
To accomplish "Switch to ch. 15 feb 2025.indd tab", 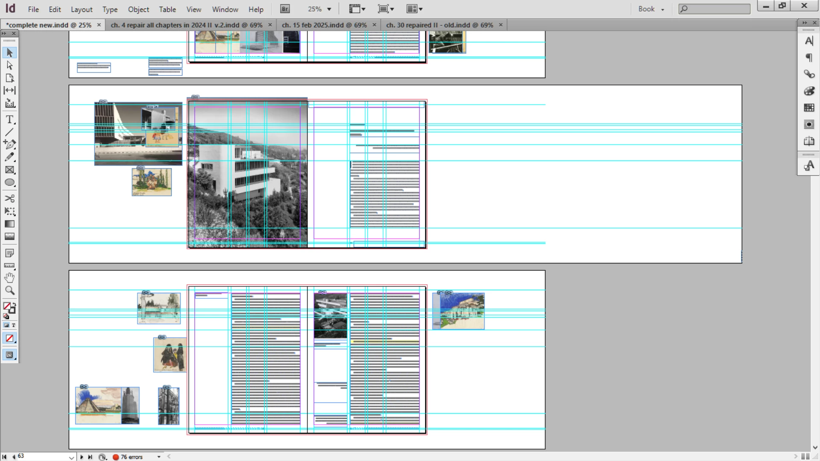I will pos(324,25).
